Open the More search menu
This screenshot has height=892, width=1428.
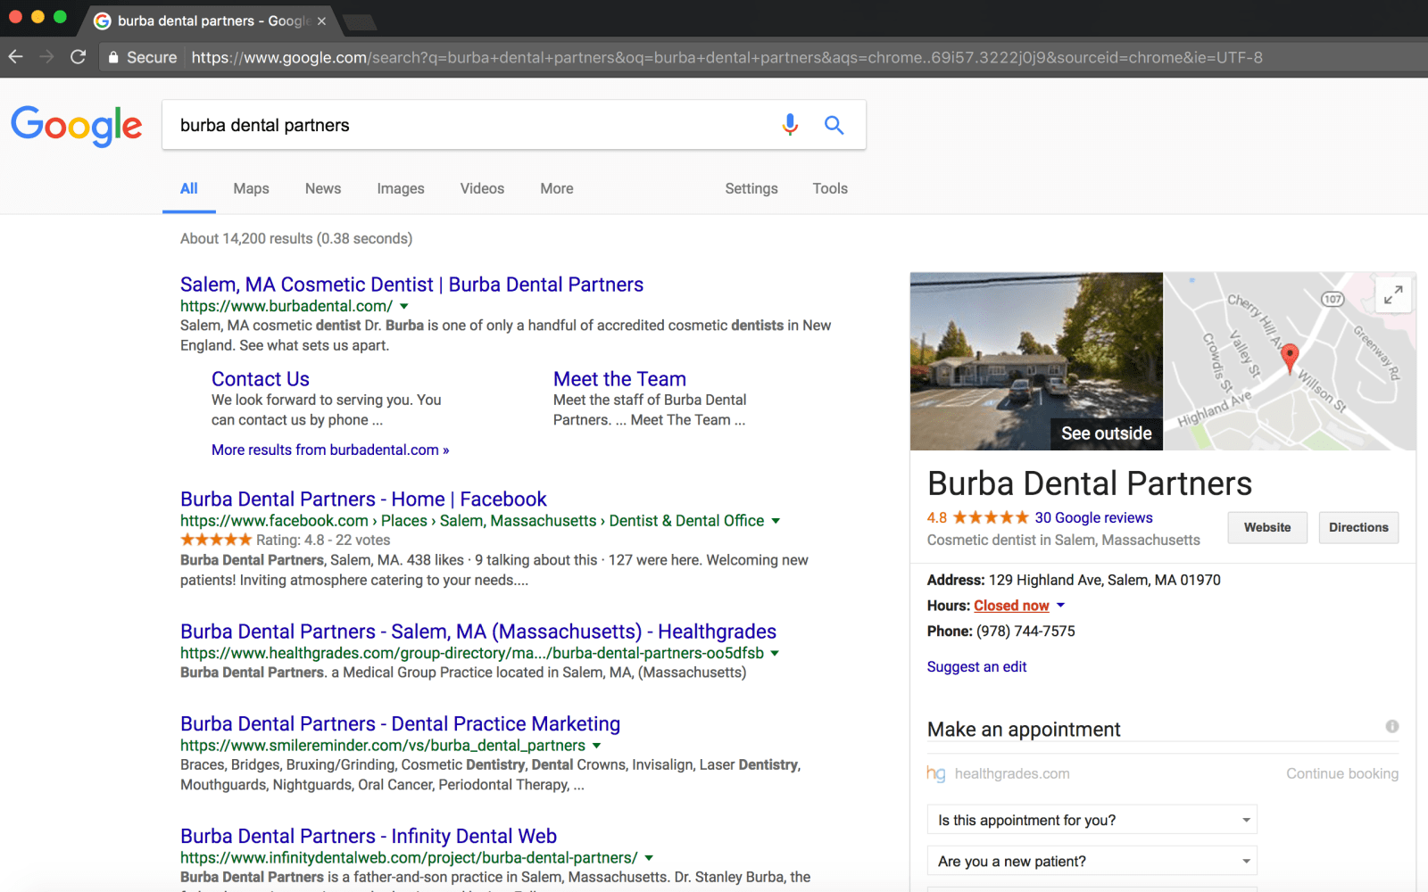(x=557, y=189)
